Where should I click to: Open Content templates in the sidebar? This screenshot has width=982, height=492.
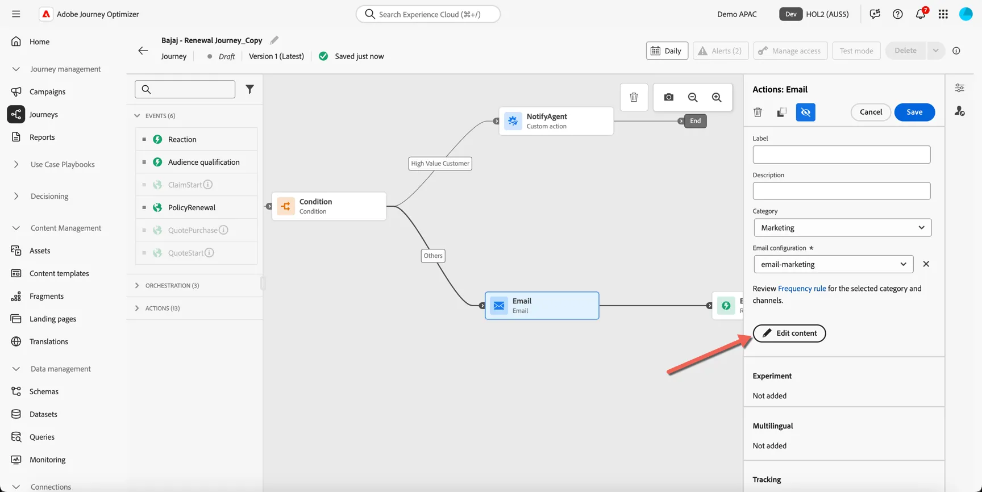click(x=59, y=273)
